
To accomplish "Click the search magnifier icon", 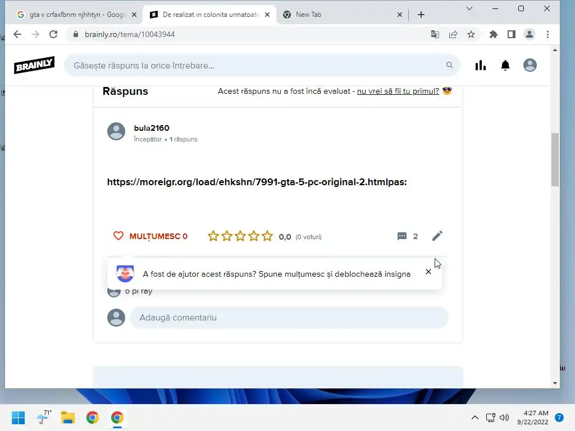I will [449, 65].
